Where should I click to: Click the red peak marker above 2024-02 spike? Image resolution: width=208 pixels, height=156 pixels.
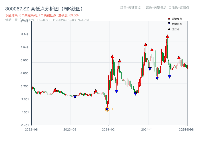coord(112,56)
